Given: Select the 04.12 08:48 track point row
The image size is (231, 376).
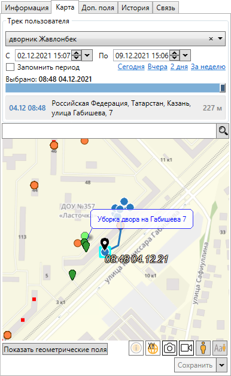Looking at the screenshot, I should point(115,108).
